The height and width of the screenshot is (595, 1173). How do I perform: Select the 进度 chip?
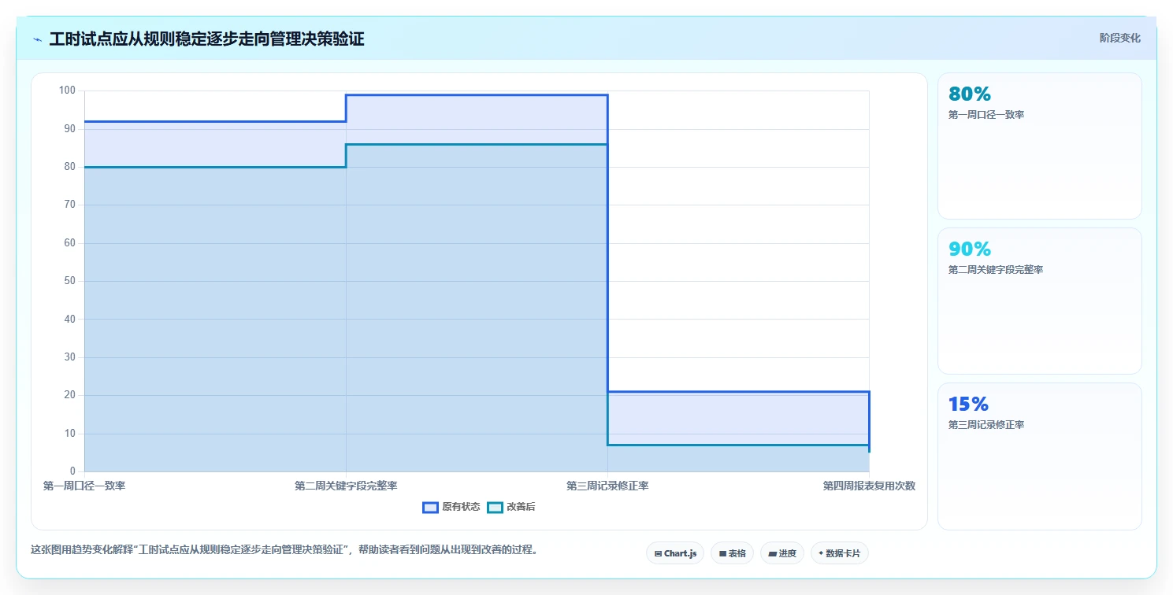tap(781, 553)
